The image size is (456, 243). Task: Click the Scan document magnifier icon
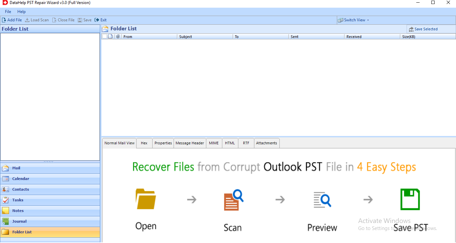tap(233, 200)
